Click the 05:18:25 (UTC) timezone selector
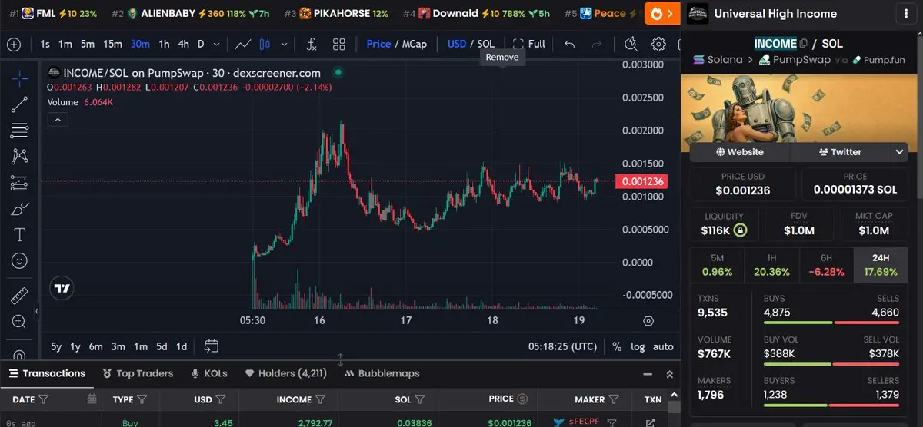This screenshot has height=427, width=923. [x=562, y=346]
